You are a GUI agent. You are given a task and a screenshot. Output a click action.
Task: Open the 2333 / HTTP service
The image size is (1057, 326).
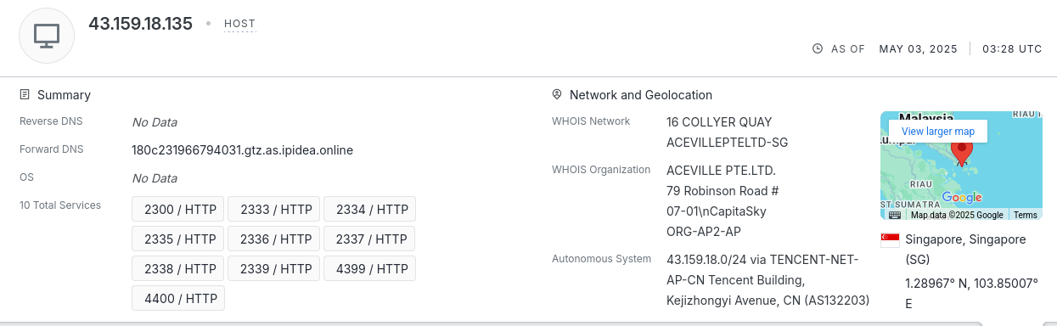(273, 210)
